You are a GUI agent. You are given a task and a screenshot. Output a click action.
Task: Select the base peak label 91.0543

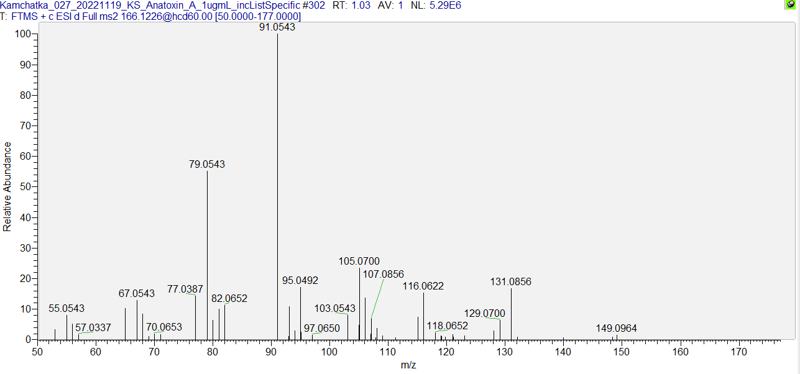pyautogui.click(x=277, y=27)
